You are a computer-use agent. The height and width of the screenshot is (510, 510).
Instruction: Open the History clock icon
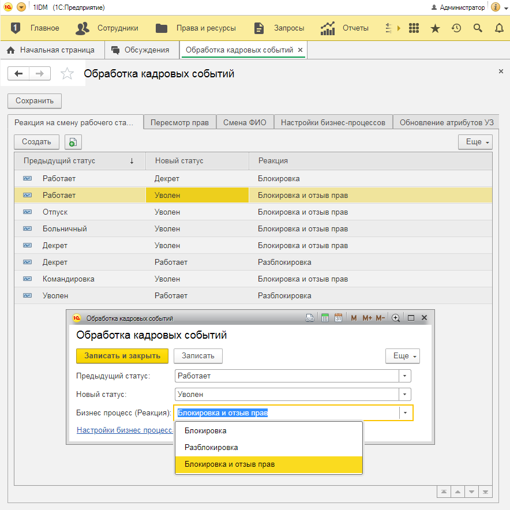[x=456, y=28]
